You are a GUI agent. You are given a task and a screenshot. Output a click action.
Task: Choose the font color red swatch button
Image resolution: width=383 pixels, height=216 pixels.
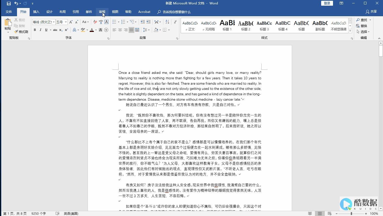tap(92, 30)
